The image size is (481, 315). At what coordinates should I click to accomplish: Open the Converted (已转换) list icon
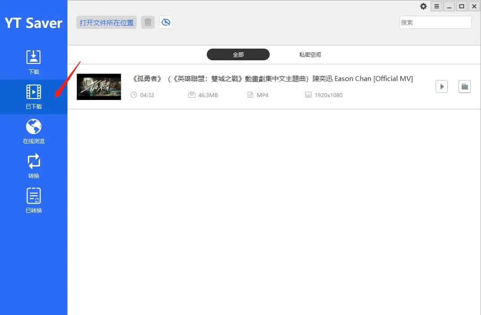(x=34, y=196)
